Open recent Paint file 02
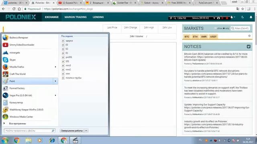Image resolution: width=257 pixels, height=144 pixels. (x=67, y=49)
